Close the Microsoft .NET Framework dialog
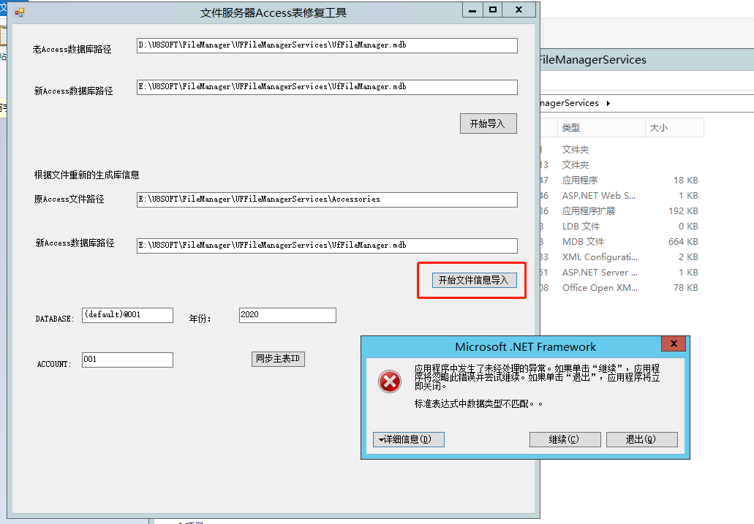Screen dimensions: 754x524 674,343
